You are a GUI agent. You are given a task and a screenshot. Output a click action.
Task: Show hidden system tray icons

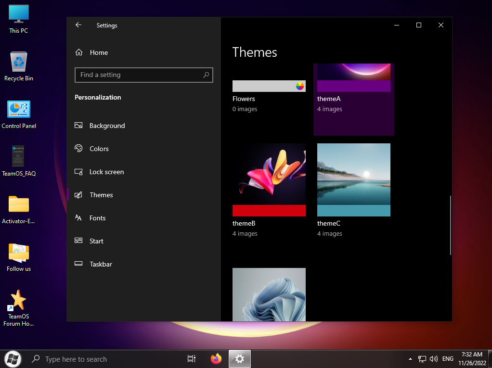(x=410, y=359)
